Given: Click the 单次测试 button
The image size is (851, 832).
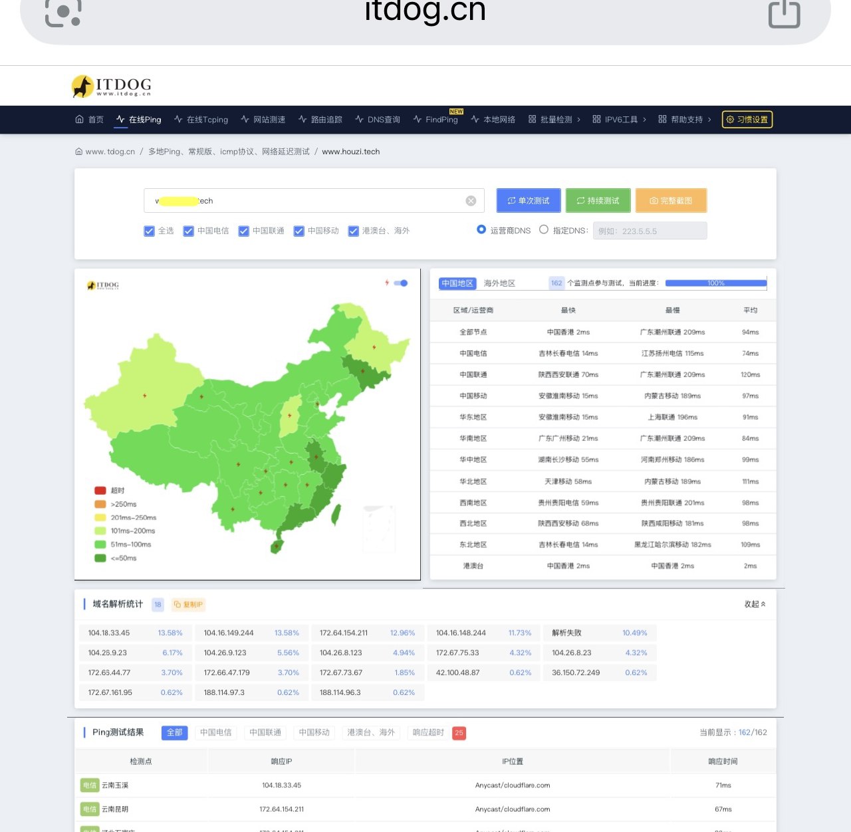Looking at the screenshot, I should tap(529, 201).
